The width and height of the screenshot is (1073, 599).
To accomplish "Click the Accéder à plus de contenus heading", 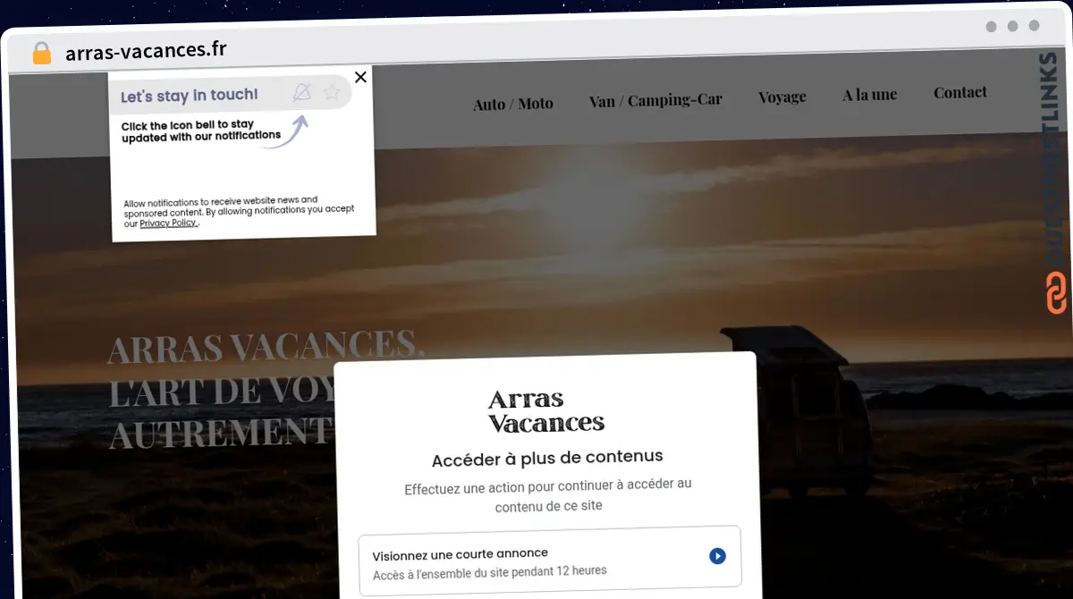I will (x=547, y=460).
